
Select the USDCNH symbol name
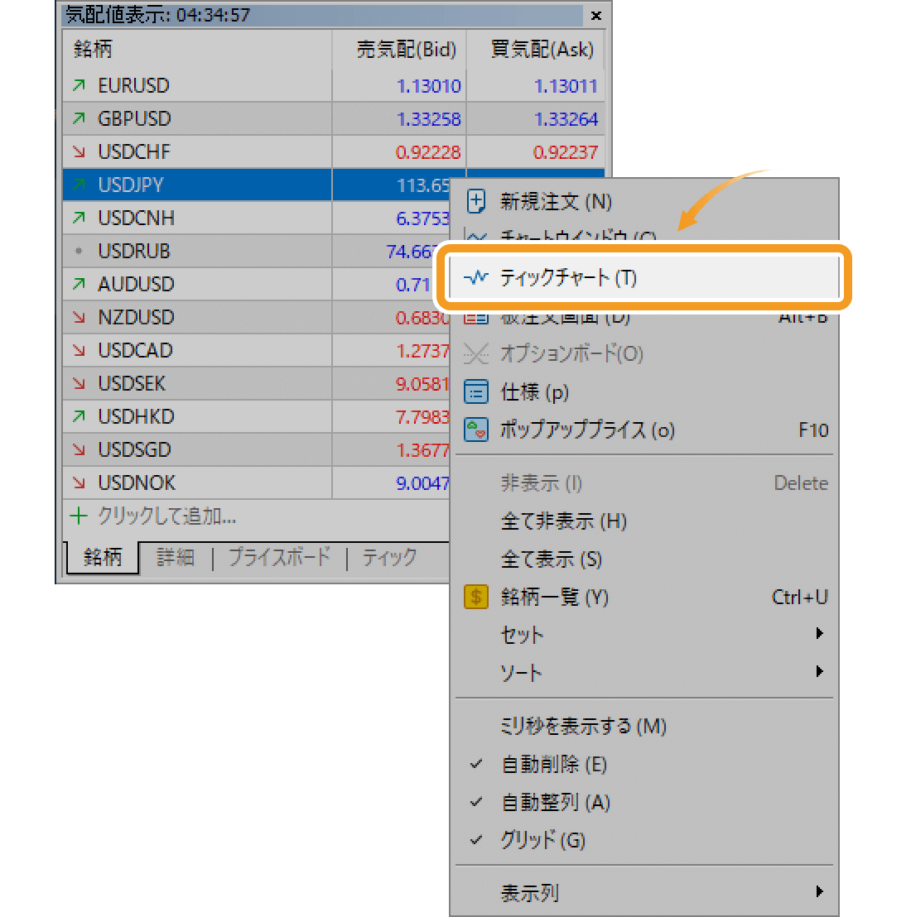coord(136,218)
